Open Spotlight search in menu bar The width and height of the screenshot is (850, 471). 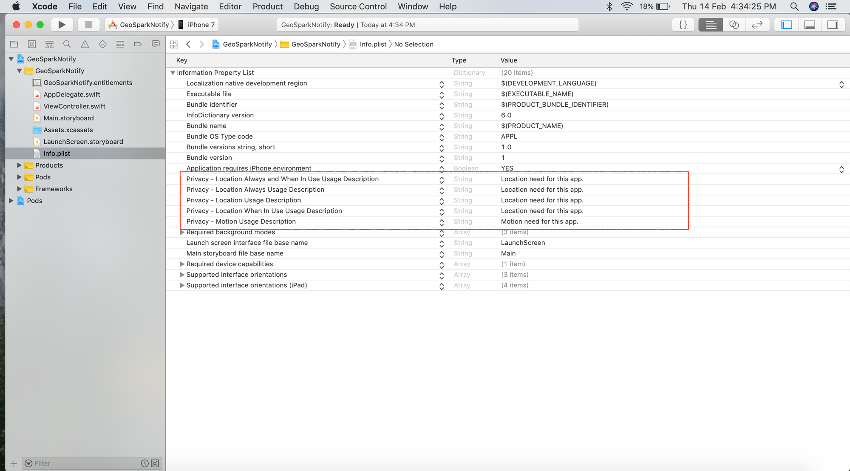coord(794,6)
